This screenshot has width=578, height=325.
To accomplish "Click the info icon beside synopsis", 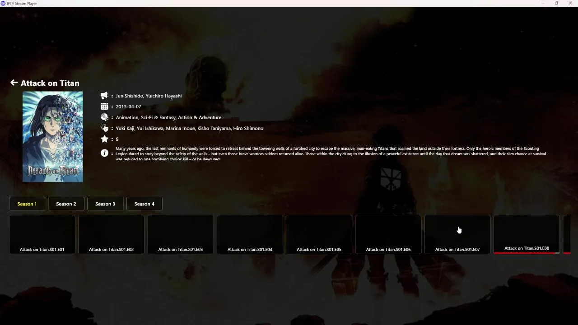I will tap(104, 153).
